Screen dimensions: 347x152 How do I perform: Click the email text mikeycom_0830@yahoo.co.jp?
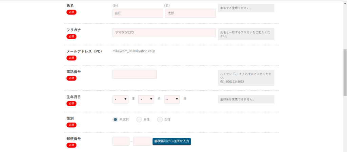coord(134,51)
